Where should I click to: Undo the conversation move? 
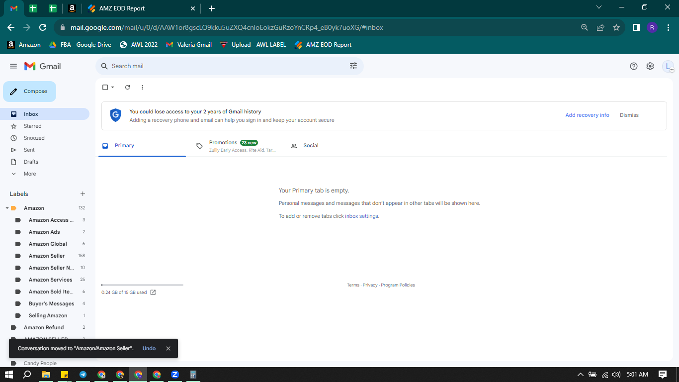pyautogui.click(x=149, y=349)
